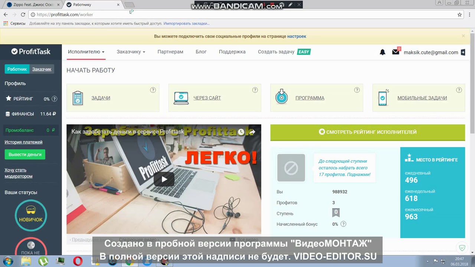Click the video share arrow icon

click(x=252, y=132)
